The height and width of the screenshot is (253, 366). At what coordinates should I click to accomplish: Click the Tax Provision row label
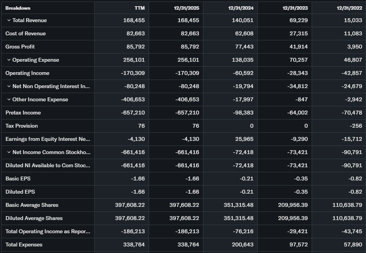[22, 126]
